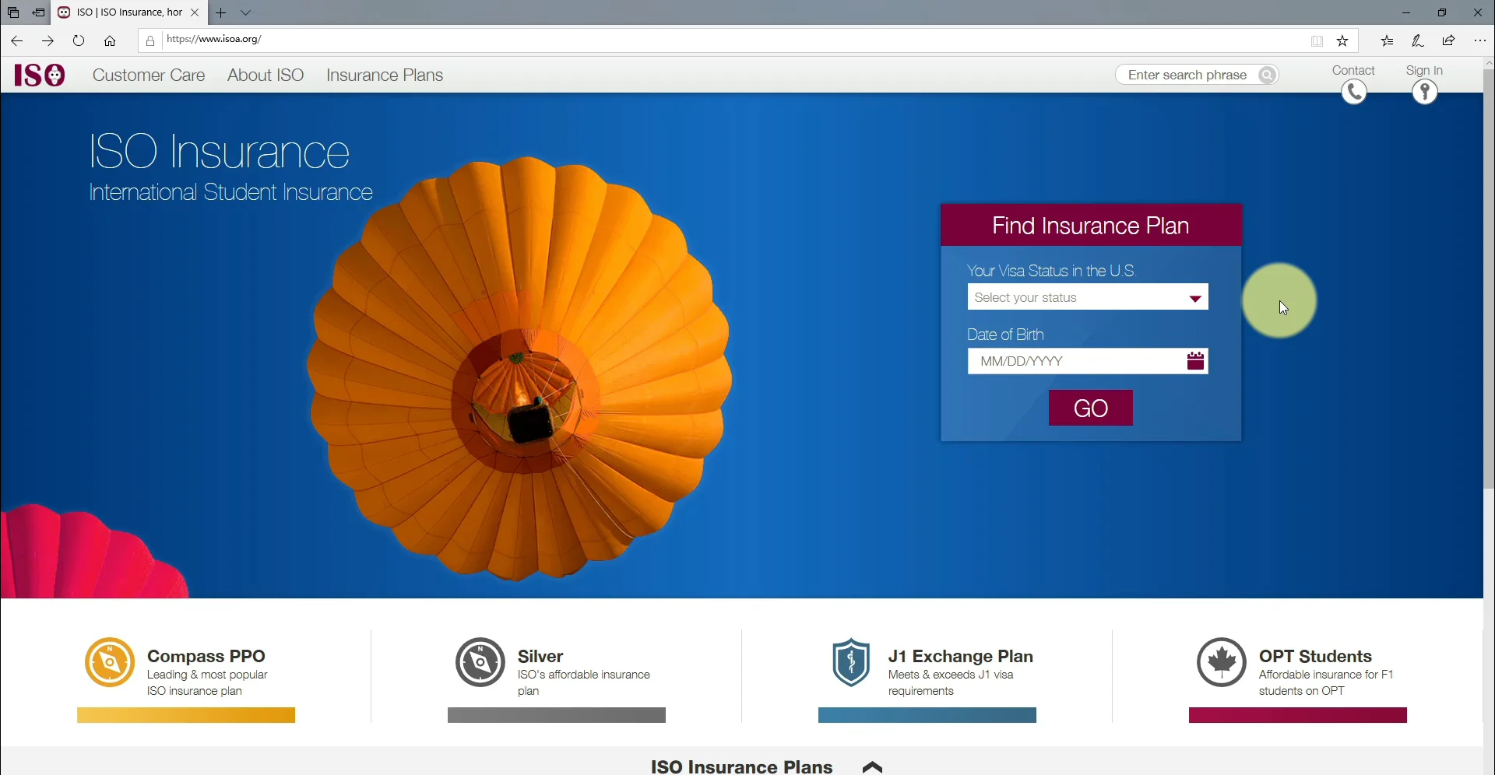
Task: Open the J1 Exchange Plan link
Action: pos(960,657)
